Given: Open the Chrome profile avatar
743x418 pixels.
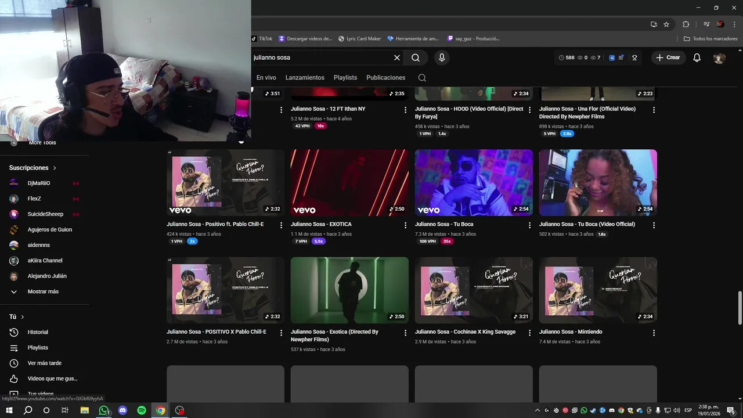Looking at the screenshot, I should tap(720, 24).
